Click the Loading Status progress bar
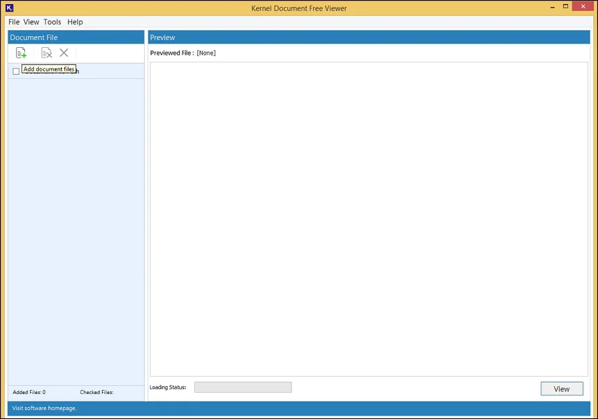The image size is (598, 419). coord(243,387)
